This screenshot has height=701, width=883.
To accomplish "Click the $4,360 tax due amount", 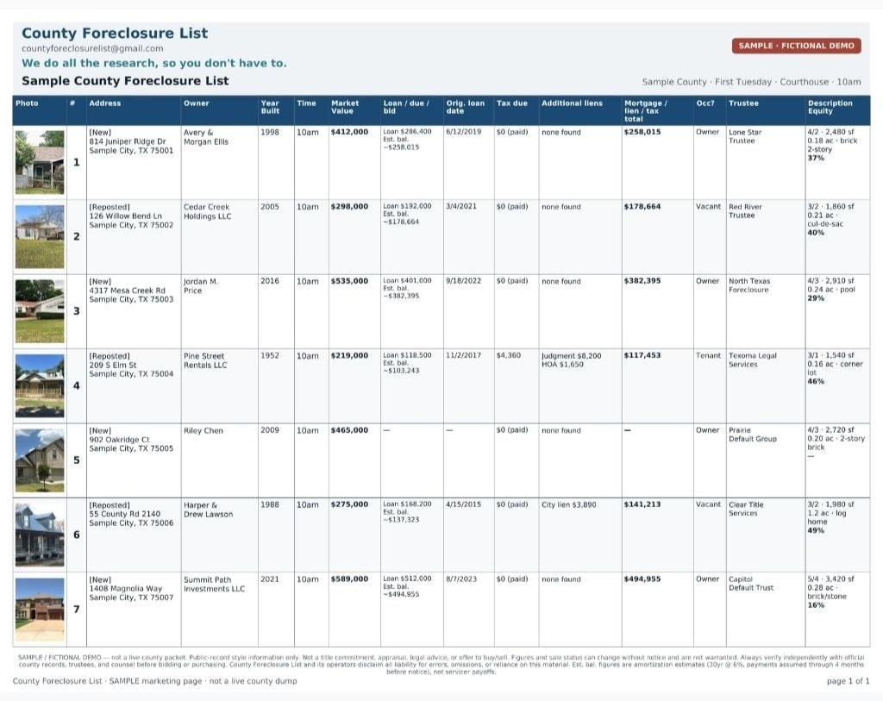I will [x=509, y=355].
